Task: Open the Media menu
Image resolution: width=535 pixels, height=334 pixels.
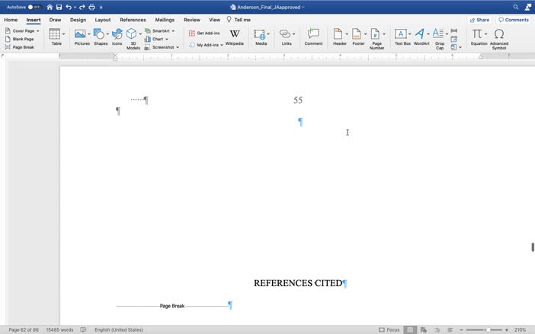Action: 261,37
